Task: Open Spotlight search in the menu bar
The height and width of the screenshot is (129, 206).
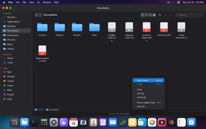Action: (x=174, y=2)
